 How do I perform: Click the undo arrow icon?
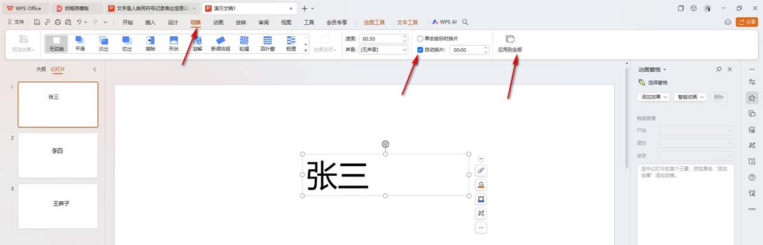pos(79,22)
